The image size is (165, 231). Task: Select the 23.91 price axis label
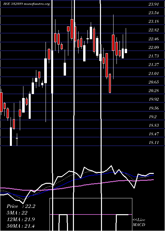click(153, 4)
